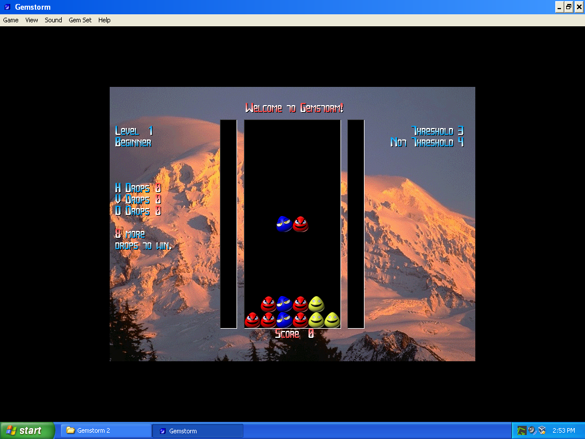Click the Windows Start button
The width and height of the screenshot is (585, 439).
27,430
